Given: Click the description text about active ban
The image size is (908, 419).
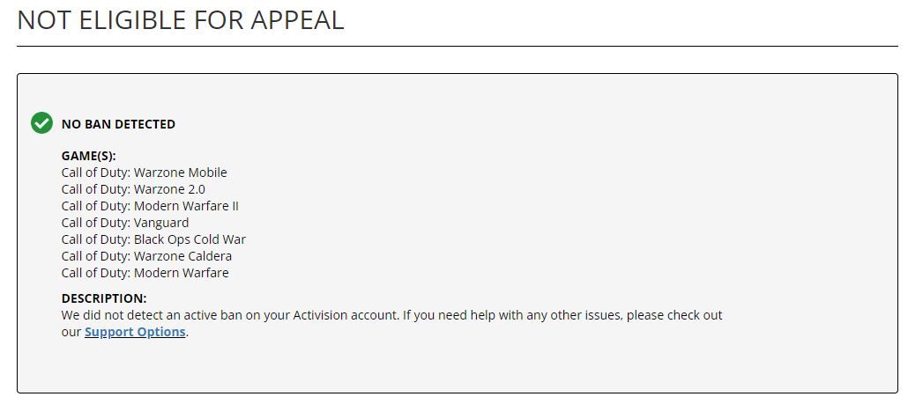Looking at the screenshot, I should [392, 324].
